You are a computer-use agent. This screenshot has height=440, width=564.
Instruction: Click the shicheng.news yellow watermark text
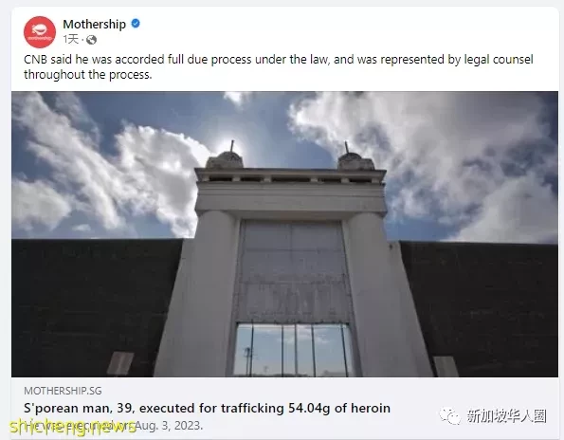click(x=73, y=427)
